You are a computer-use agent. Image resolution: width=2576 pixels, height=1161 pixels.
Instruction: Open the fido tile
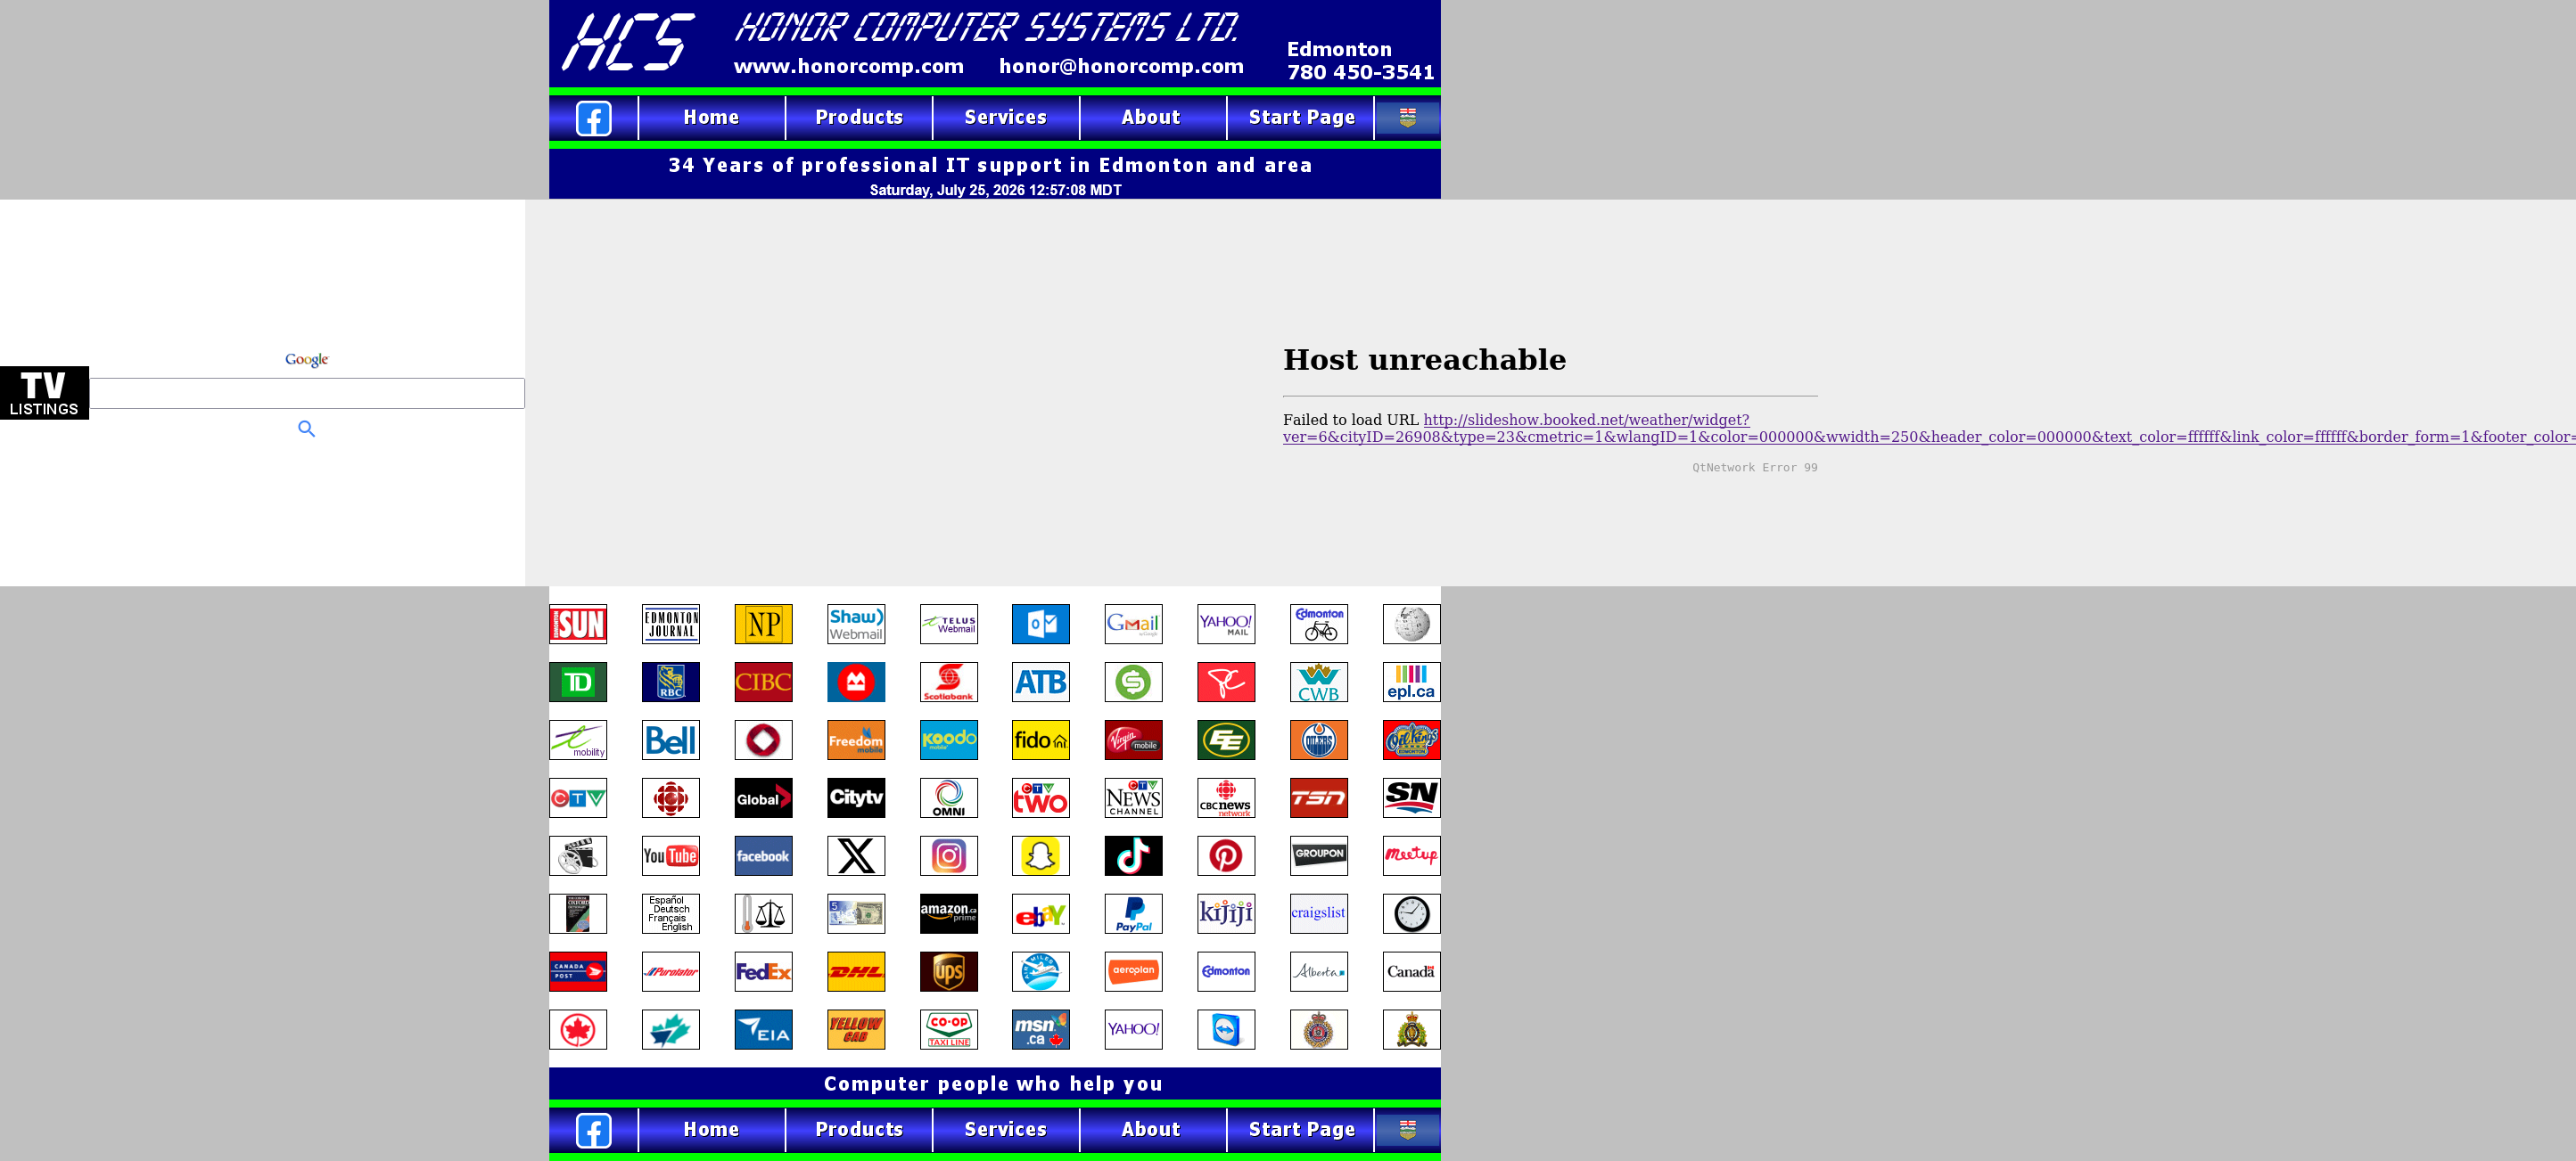[1041, 740]
